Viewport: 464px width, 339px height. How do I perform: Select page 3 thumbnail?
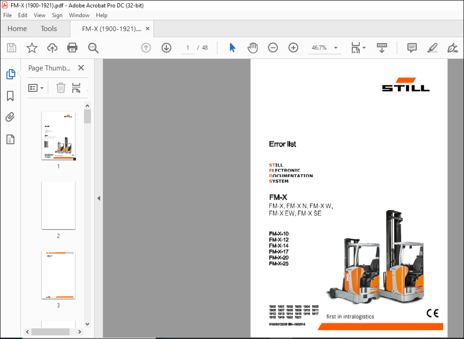pyautogui.click(x=58, y=275)
